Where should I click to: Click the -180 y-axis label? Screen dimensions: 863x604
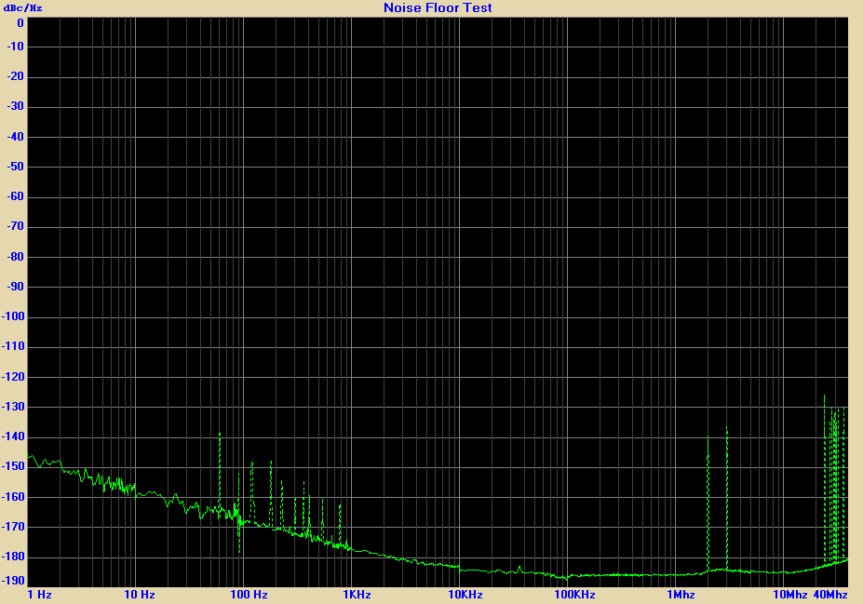click(13, 557)
